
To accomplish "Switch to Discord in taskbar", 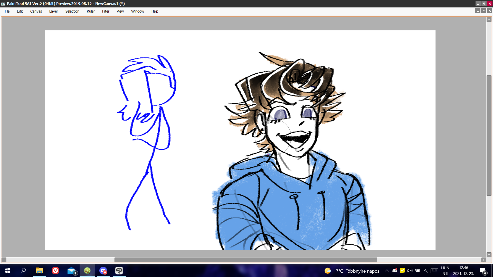I will click(x=103, y=271).
